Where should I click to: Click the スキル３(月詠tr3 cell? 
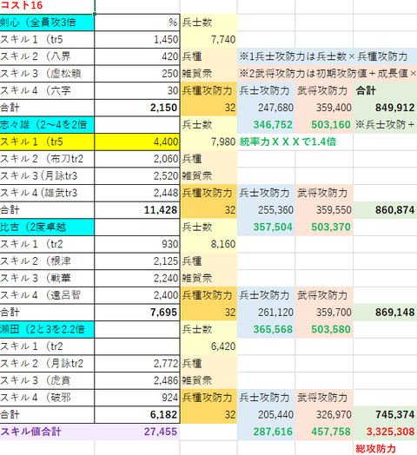(x=47, y=176)
